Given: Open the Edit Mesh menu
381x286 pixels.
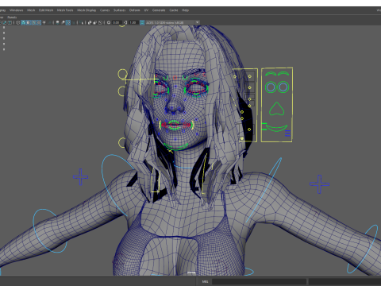Looking at the screenshot, I should point(46,10).
